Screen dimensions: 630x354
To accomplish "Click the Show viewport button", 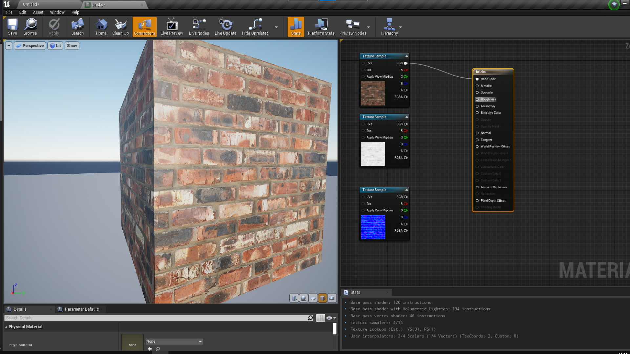I will 72,46.
